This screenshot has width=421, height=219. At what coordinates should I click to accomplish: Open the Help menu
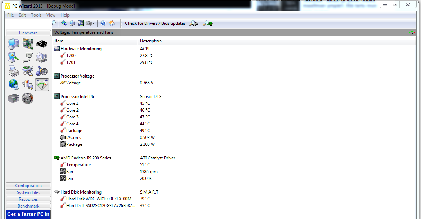tap(65, 15)
